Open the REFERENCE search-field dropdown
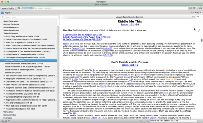 click(27, 8)
